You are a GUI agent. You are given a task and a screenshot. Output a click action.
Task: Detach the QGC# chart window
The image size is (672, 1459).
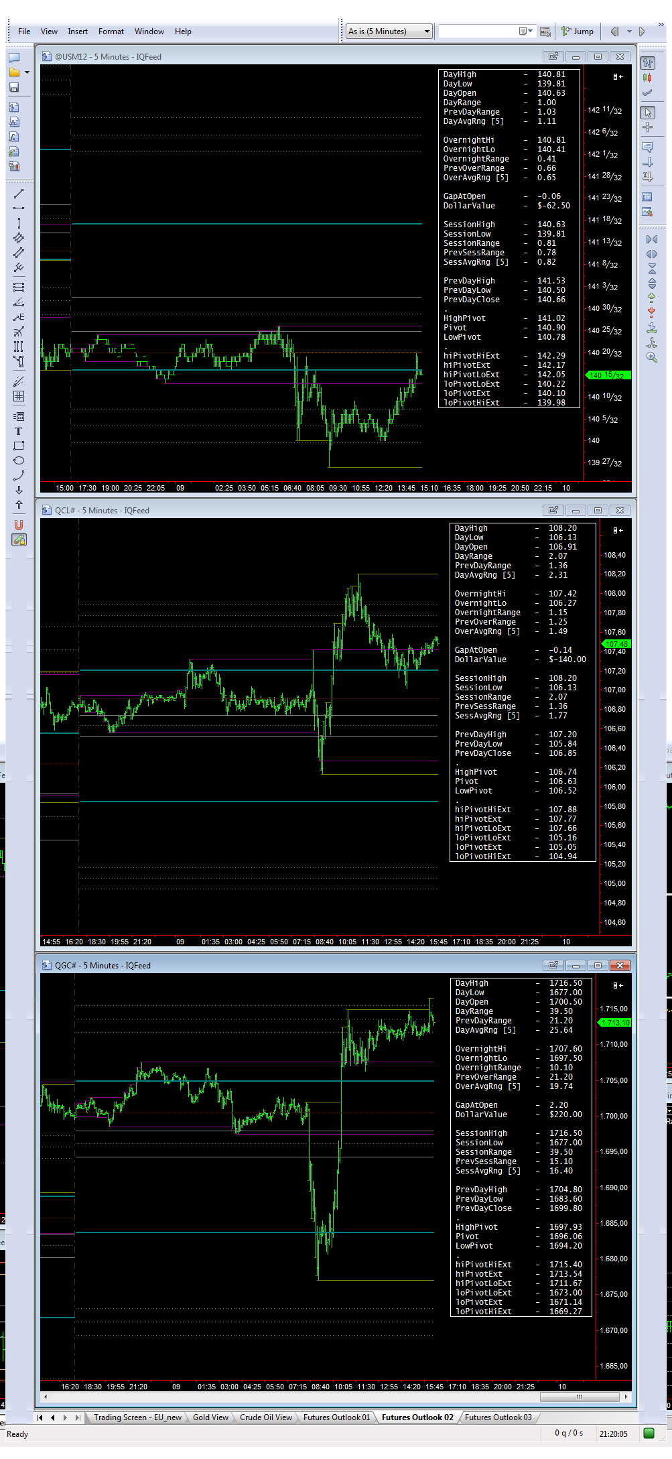pyautogui.click(x=553, y=966)
